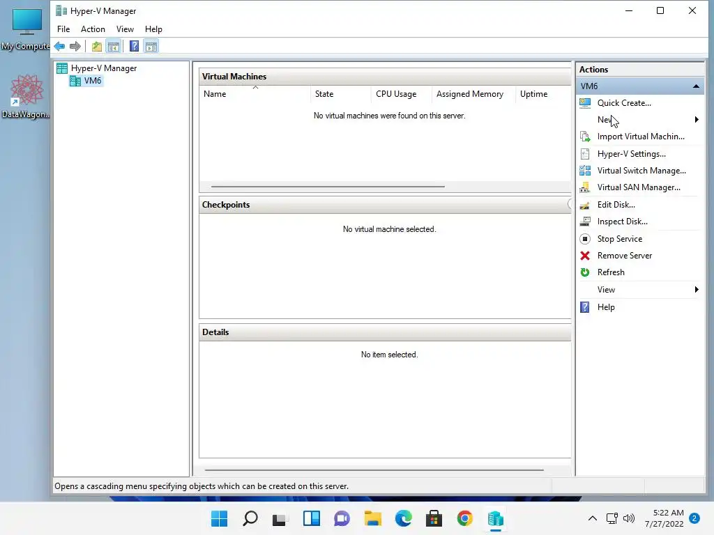714x535 pixels.
Task: Open Task View from the taskbar
Action: point(280,519)
